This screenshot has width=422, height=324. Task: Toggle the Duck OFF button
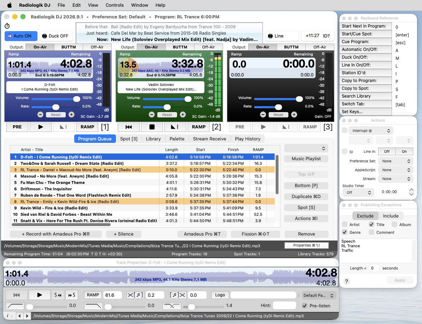56,36
